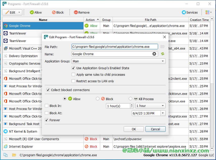The width and height of the screenshot is (216, 160).
Task: Click the File Path input field
Action: pos(115,47)
